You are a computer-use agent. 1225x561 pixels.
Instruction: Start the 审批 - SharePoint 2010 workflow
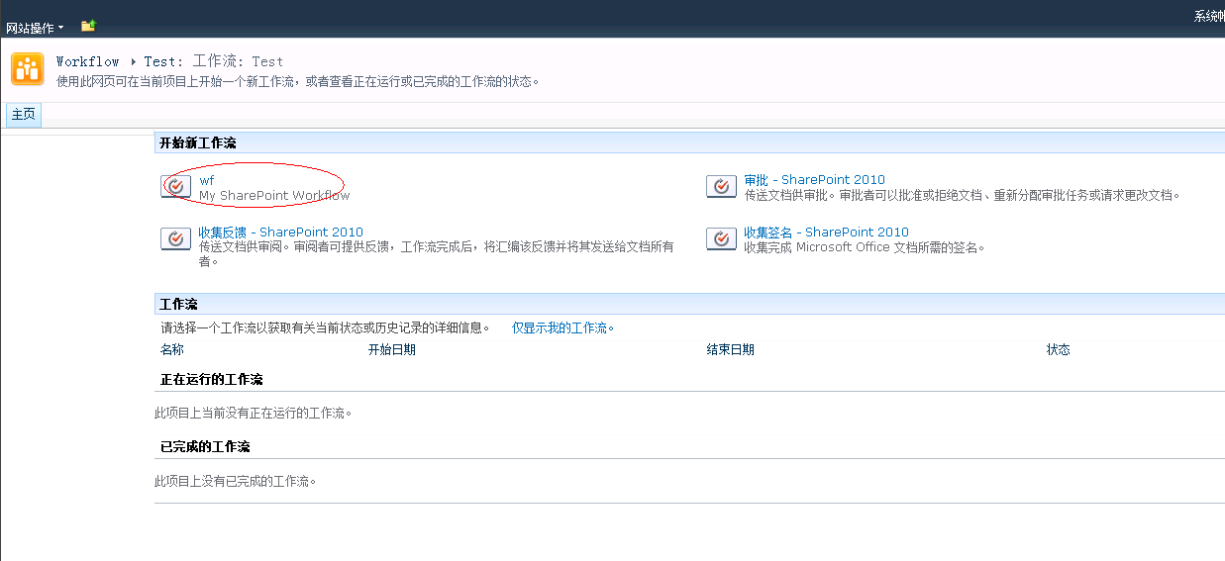[x=814, y=180]
